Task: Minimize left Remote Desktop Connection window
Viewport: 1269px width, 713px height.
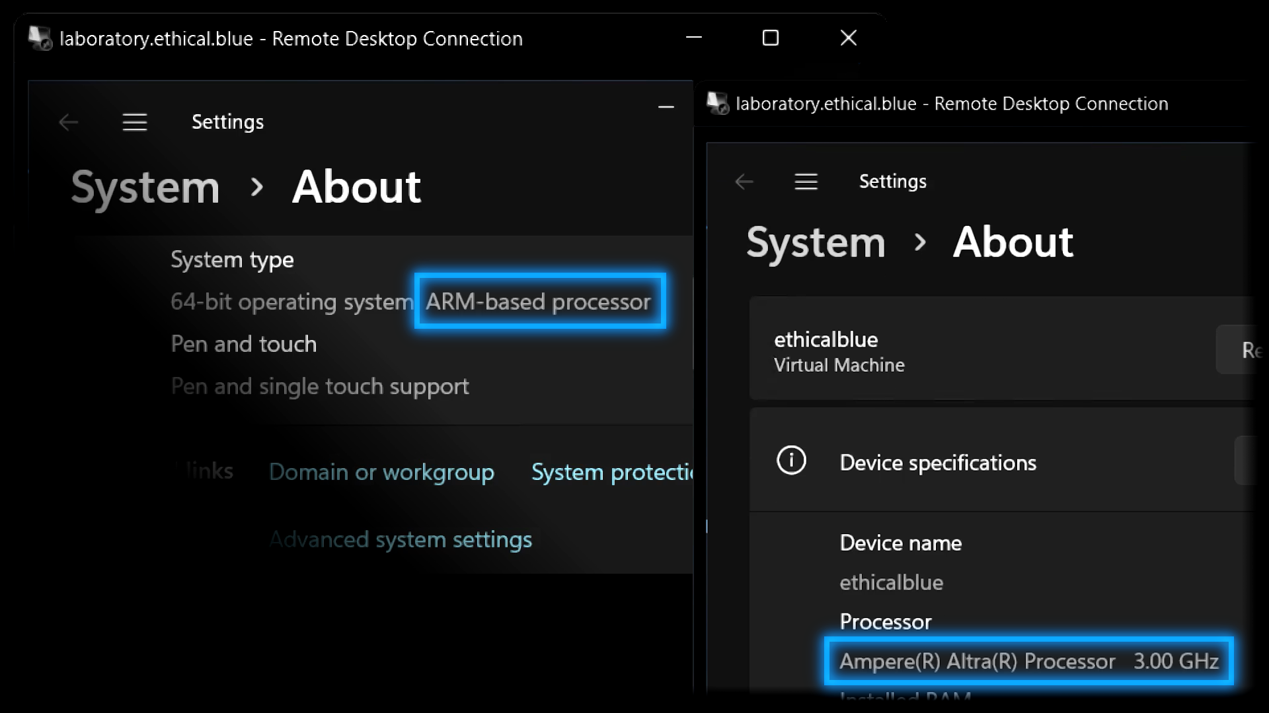Action: point(694,38)
